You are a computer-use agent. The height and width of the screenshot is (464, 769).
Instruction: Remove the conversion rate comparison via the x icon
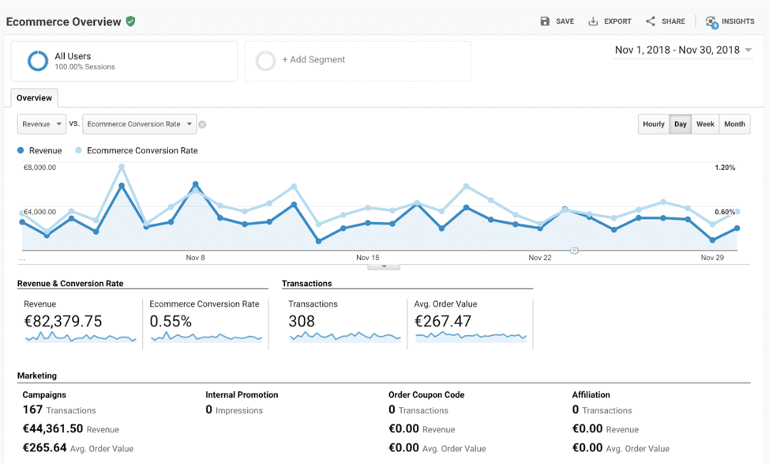coord(202,124)
